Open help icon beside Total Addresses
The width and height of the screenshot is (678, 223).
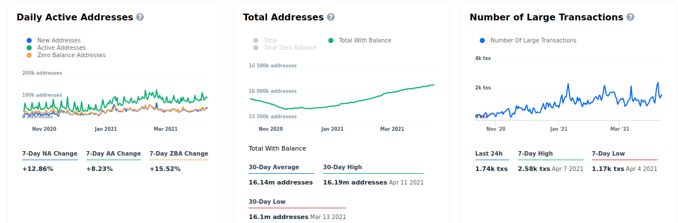[x=331, y=18]
